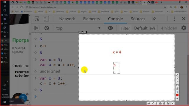Screen dimensions: 189x106
Task: Save the screenshot to file
Action: pyautogui.click(x=168, y=103)
